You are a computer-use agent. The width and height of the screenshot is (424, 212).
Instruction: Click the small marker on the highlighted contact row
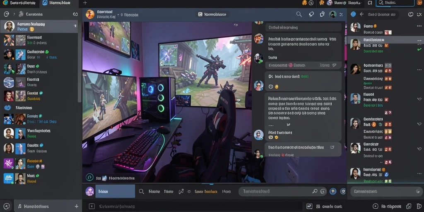75,26
